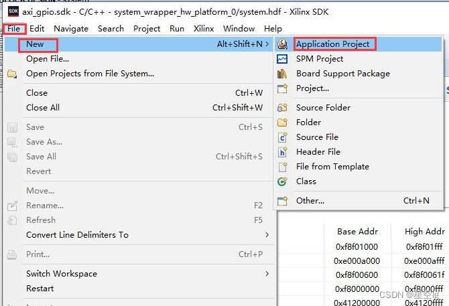Image resolution: width=449 pixels, height=306 pixels.
Task: Click the Header File h icon
Action: coord(282,152)
